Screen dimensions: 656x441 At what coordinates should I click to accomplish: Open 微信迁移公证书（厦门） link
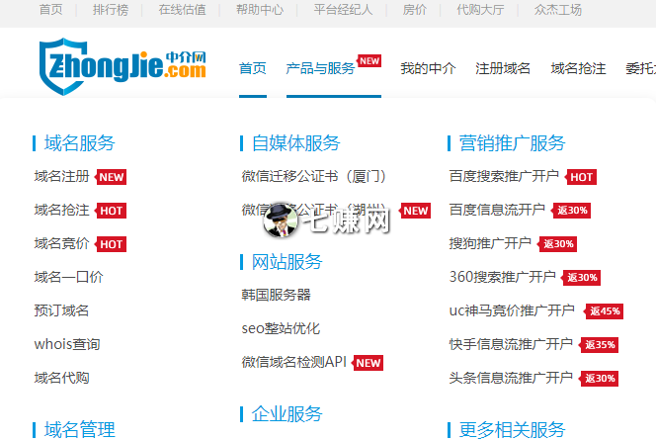pyautogui.click(x=314, y=176)
